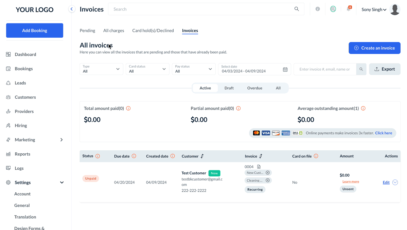The height and width of the screenshot is (230, 407).
Task: Expand the Pay status dropdown
Action: 193,69
